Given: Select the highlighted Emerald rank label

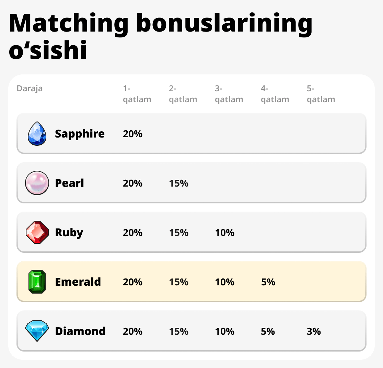Looking at the screenshot, I should tap(78, 282).
